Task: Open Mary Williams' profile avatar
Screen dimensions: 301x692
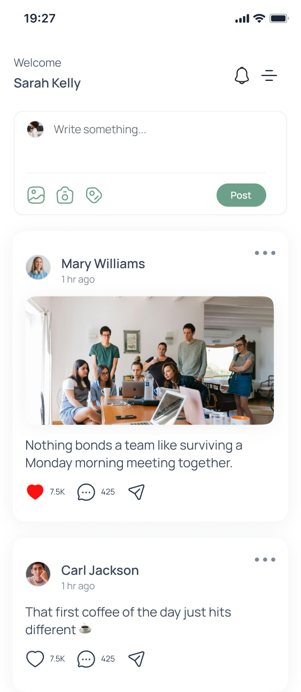Action: (x=38, y=267)
